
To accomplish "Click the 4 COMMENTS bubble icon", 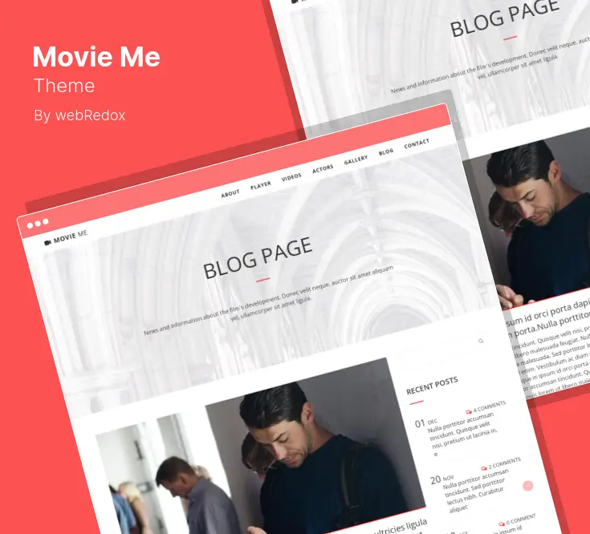I will click(x=469, y=411).
